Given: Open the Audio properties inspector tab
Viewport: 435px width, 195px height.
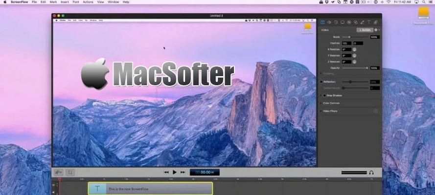Looking at the screenshot, I should coord(329,22).
